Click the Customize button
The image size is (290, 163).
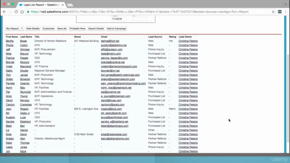point(48,29)
